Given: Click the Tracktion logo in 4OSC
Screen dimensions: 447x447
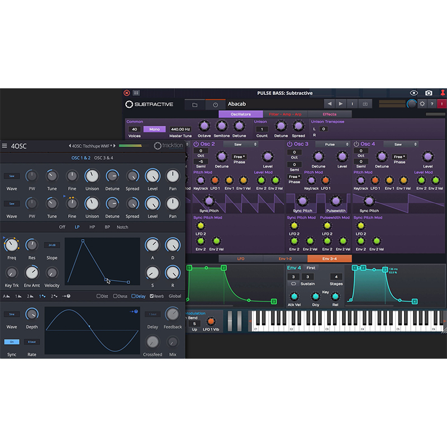Looking at the screenshot, I should tap(169, 146).
